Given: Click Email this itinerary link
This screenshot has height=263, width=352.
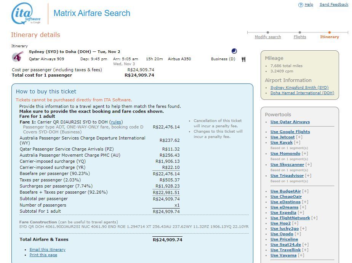Looking at the screenshot, I should coord(47,250).
